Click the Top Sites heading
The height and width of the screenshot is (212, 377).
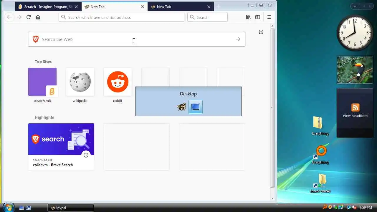43,62
